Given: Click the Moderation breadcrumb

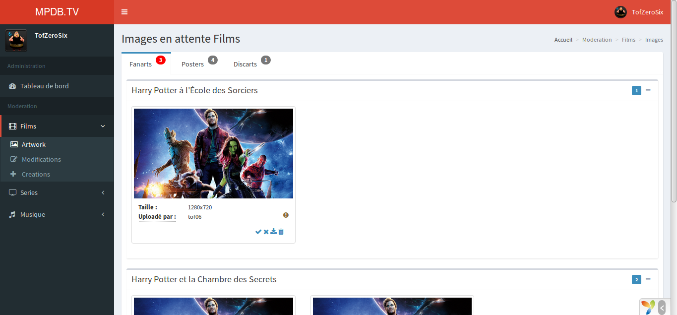Looking at the screenshot, I should pyautogui.click(x=597, y=40).
